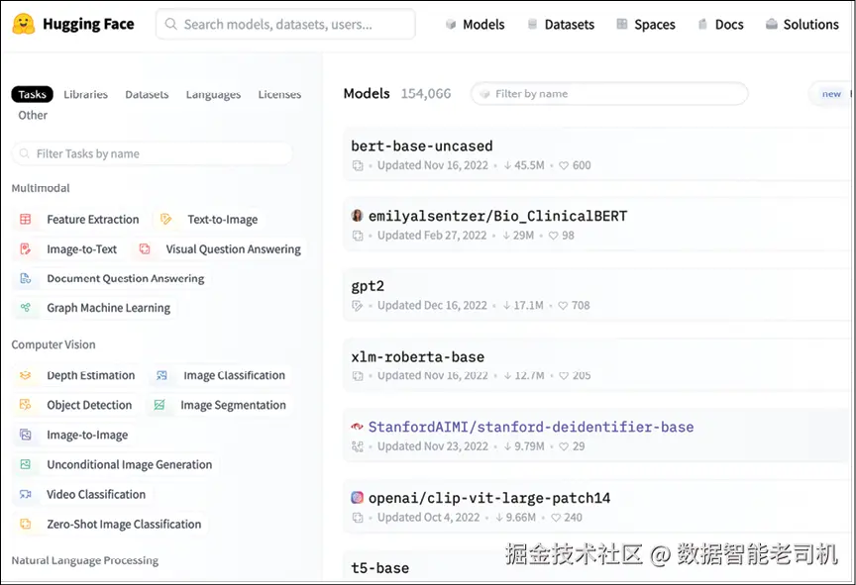Select Zero-Shot Image Classification filter
This screenshot has width=856, height=585.
coord(110,524)
